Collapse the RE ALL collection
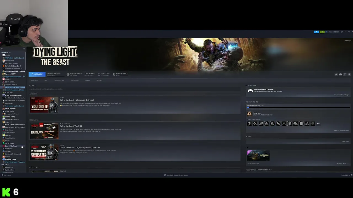353x198 pixels. 1,165
